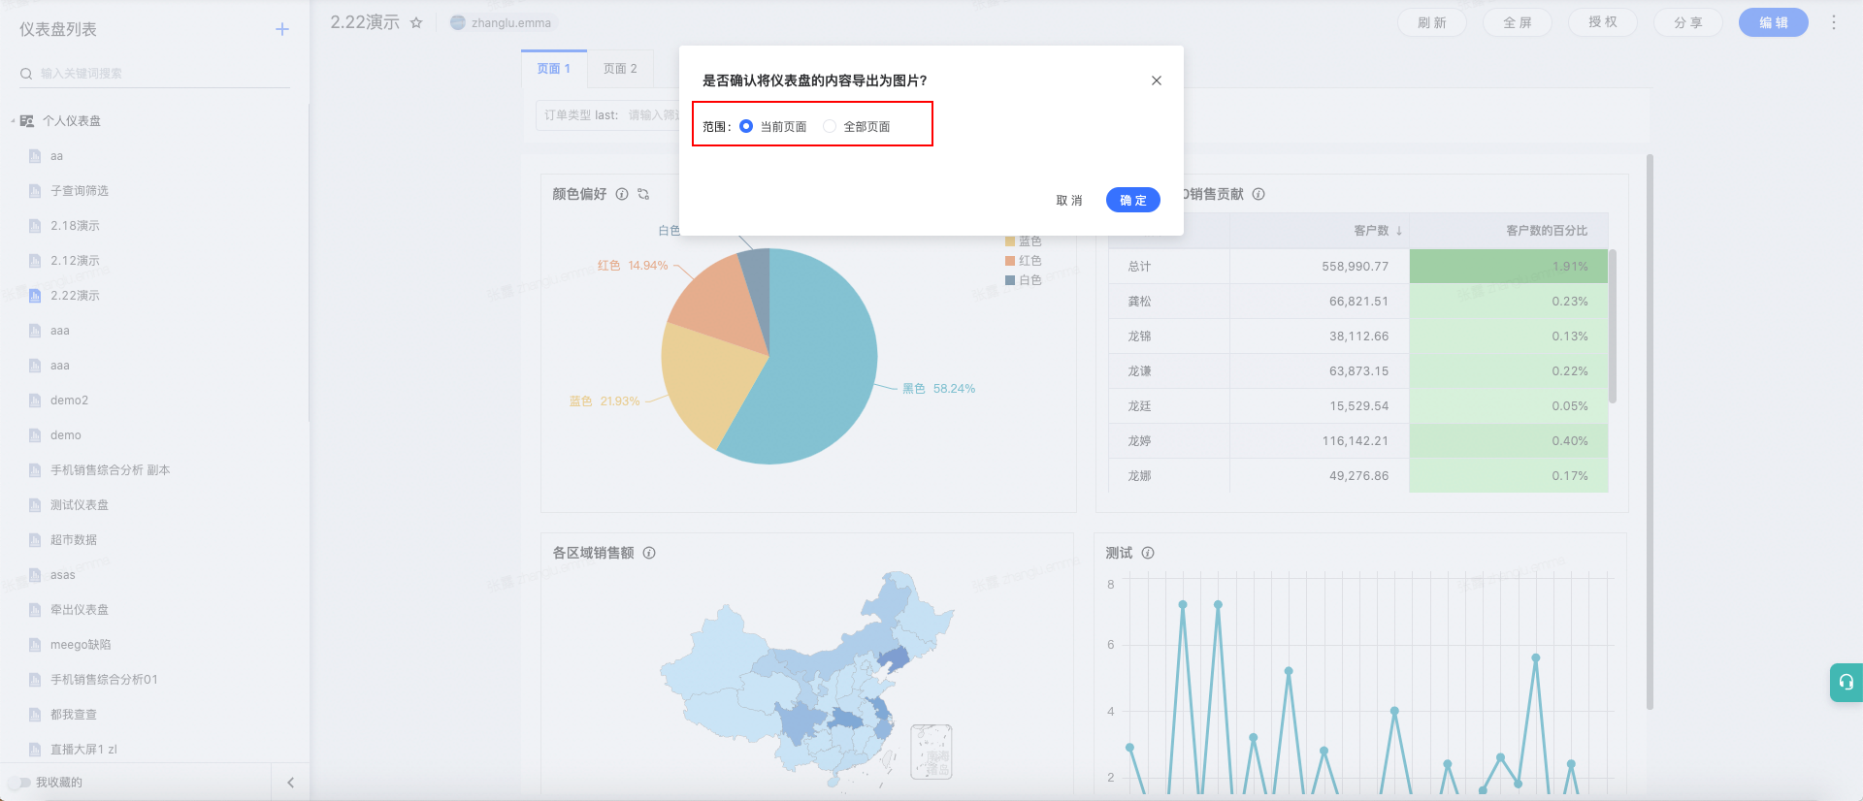Confirm export with 确定 button
Screen dimensions: 1863x801
coord(1133,200)
